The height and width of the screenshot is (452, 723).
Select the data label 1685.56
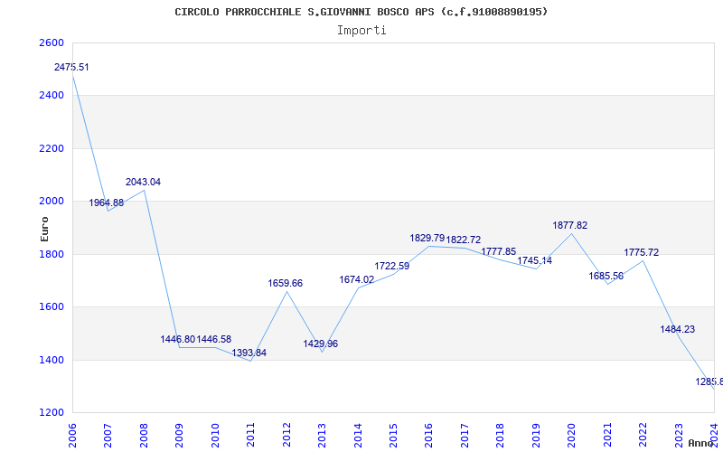606,277
